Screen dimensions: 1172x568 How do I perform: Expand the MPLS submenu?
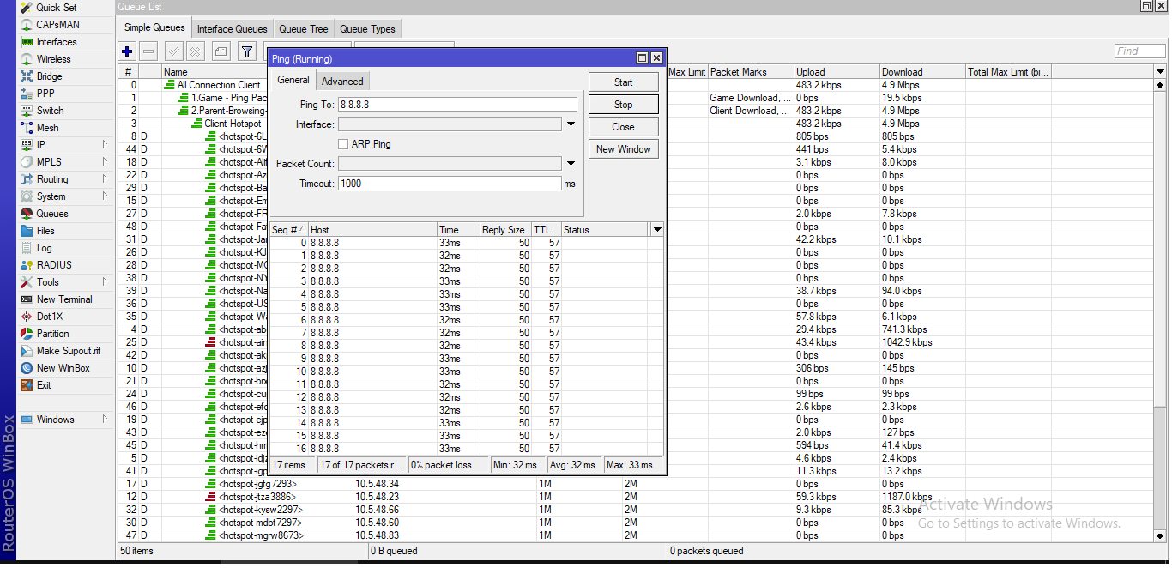point(106,162)
